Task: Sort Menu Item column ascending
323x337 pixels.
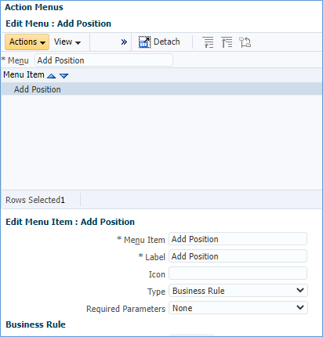Action: click(52, 76)
